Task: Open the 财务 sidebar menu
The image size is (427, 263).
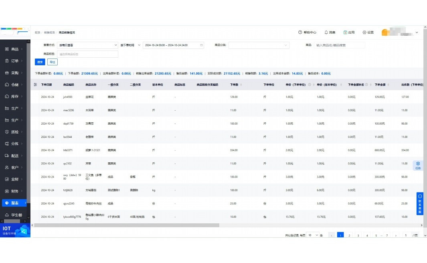Action: [15, 191]
